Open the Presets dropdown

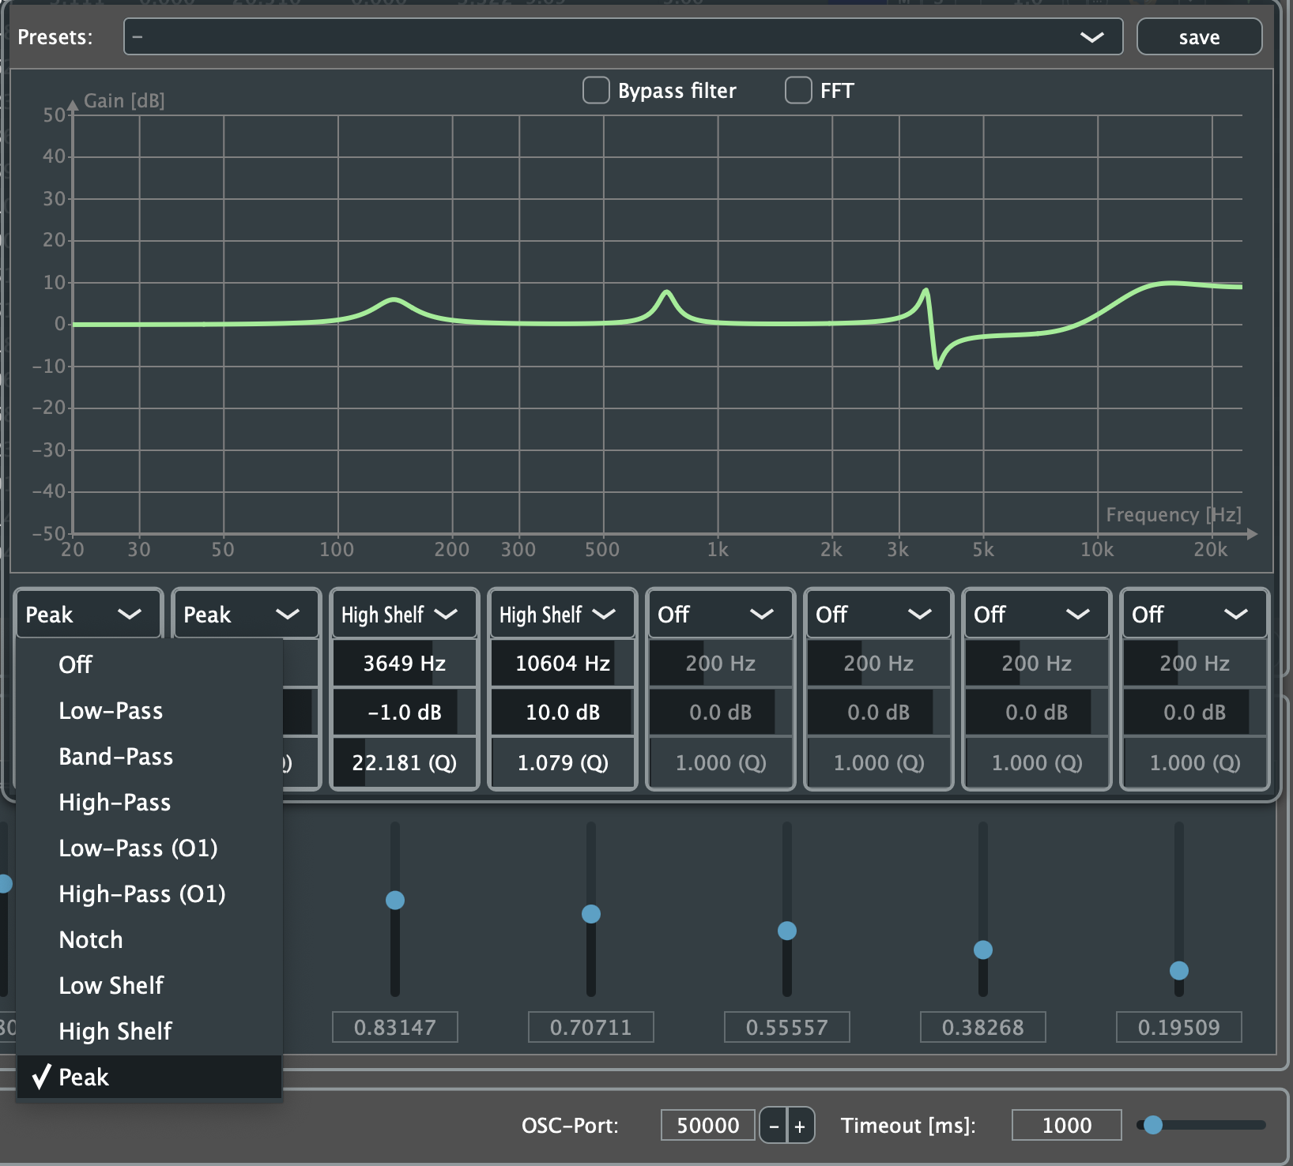623,37
